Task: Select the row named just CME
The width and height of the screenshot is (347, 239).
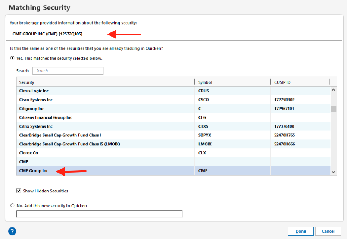Action: 173,161
